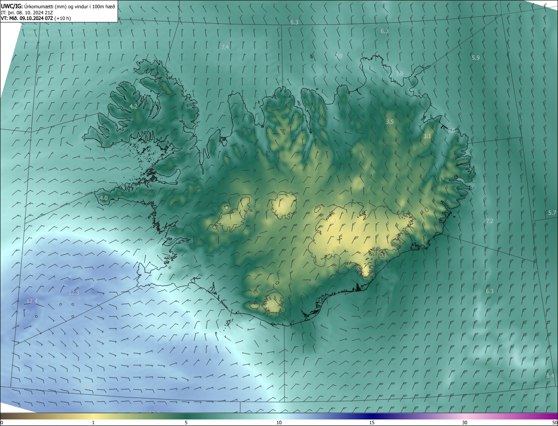Screen dimensions: 558x426
Task: Click the 0 tick on the color scale
Action: tap(2, 423)
